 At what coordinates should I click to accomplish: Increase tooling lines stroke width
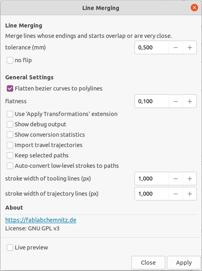(190, 179)
